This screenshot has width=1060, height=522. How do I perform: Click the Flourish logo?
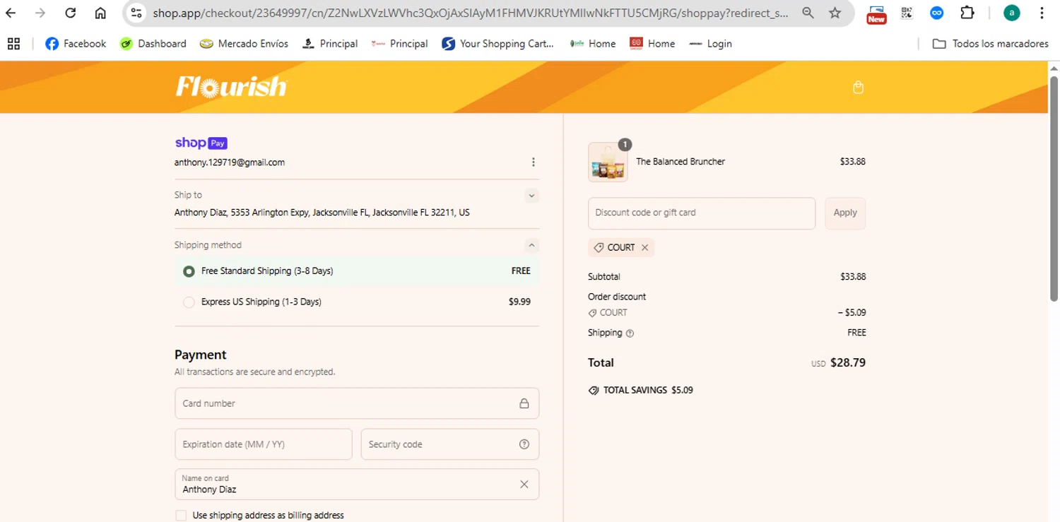point(231,87)
